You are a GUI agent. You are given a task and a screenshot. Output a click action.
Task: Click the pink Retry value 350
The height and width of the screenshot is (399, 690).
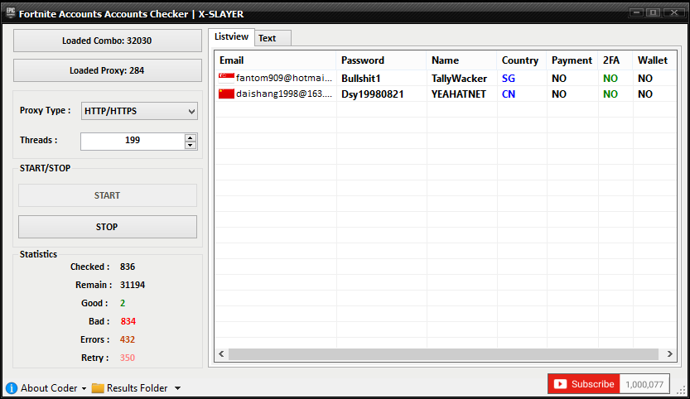click(x=128, y=358)
